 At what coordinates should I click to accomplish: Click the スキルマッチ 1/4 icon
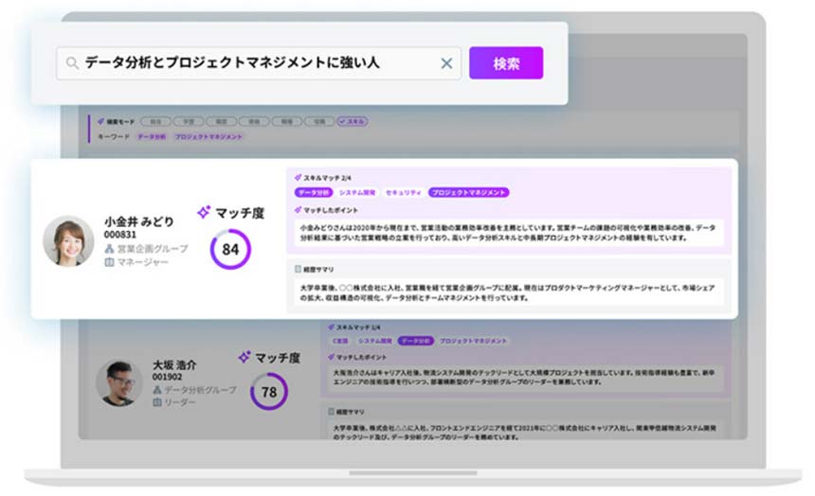click(331, 328)
